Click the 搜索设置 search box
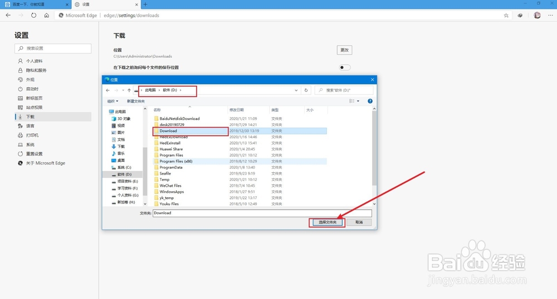This screenshot has width=557, height=299. (x=53, y=48)
